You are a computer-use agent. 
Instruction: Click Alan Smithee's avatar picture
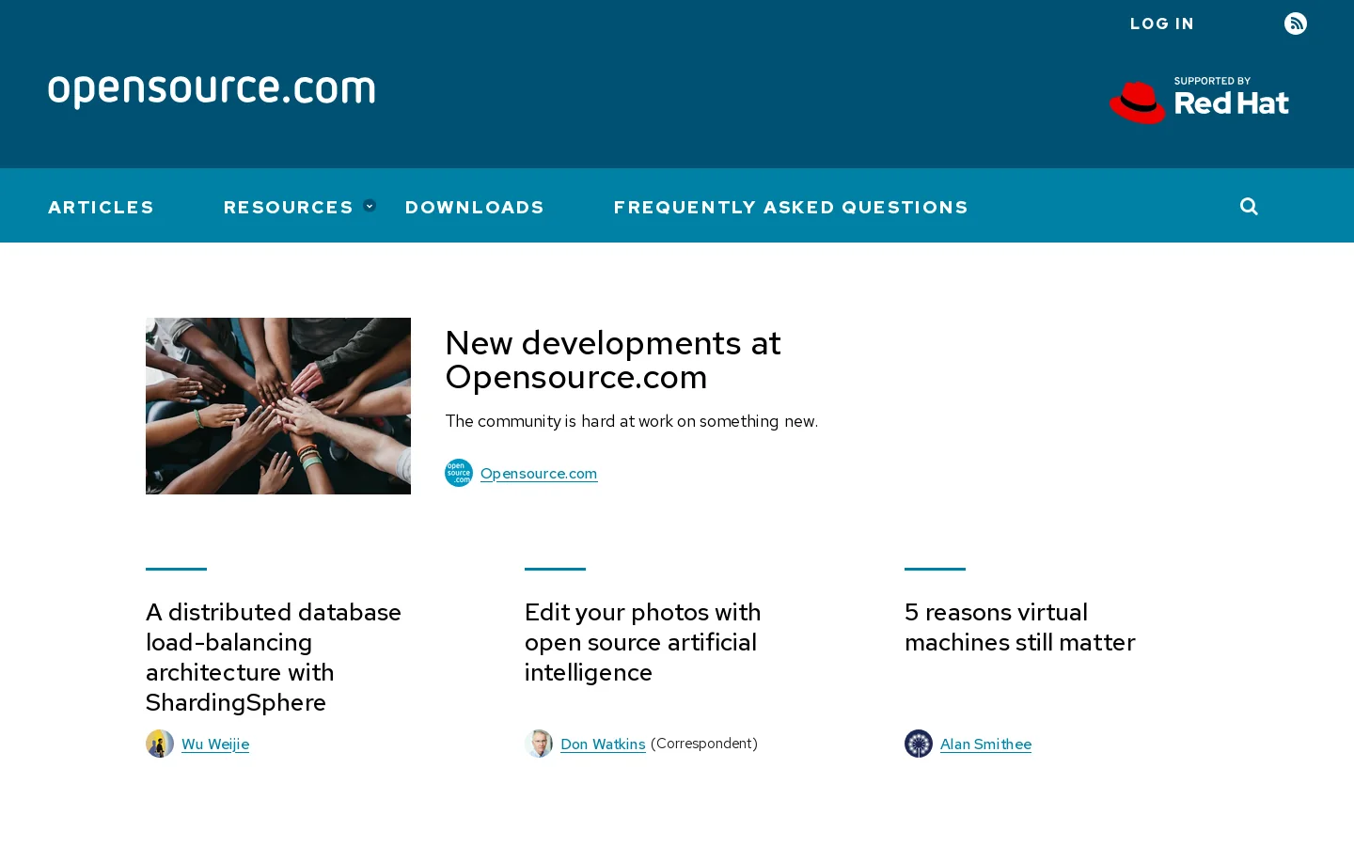(919, 744)
